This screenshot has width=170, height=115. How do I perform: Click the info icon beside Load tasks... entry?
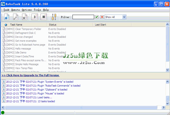[x=4, y=97]
